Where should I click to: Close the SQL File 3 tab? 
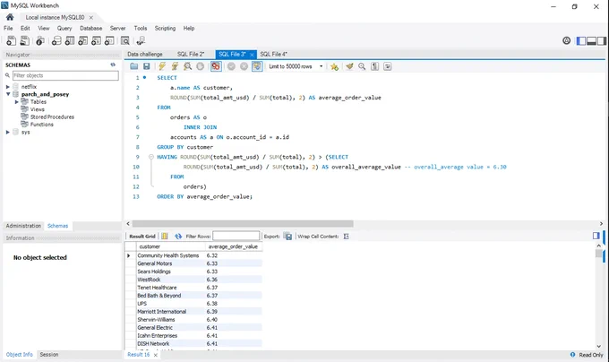point(252,55)
